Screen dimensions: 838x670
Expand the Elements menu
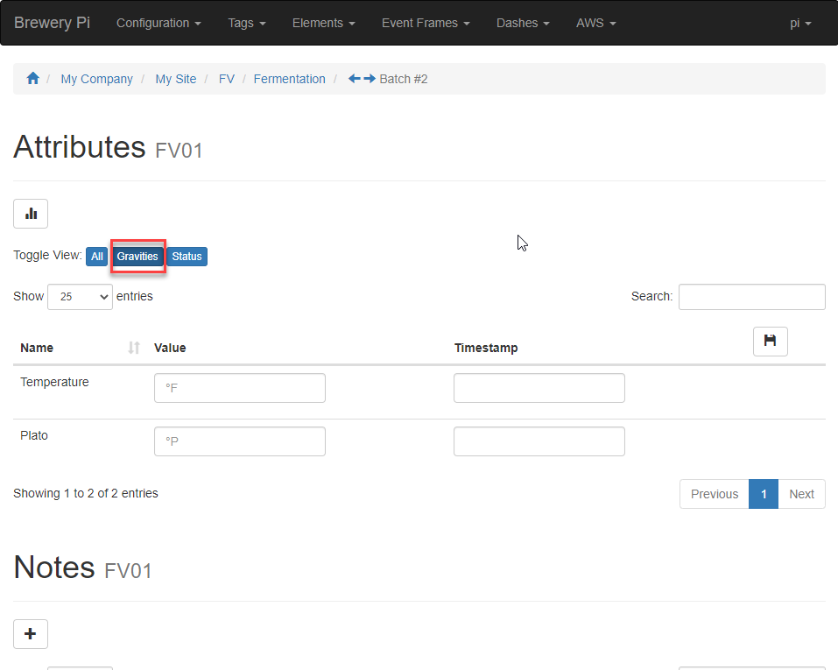[x=324, y=23]
